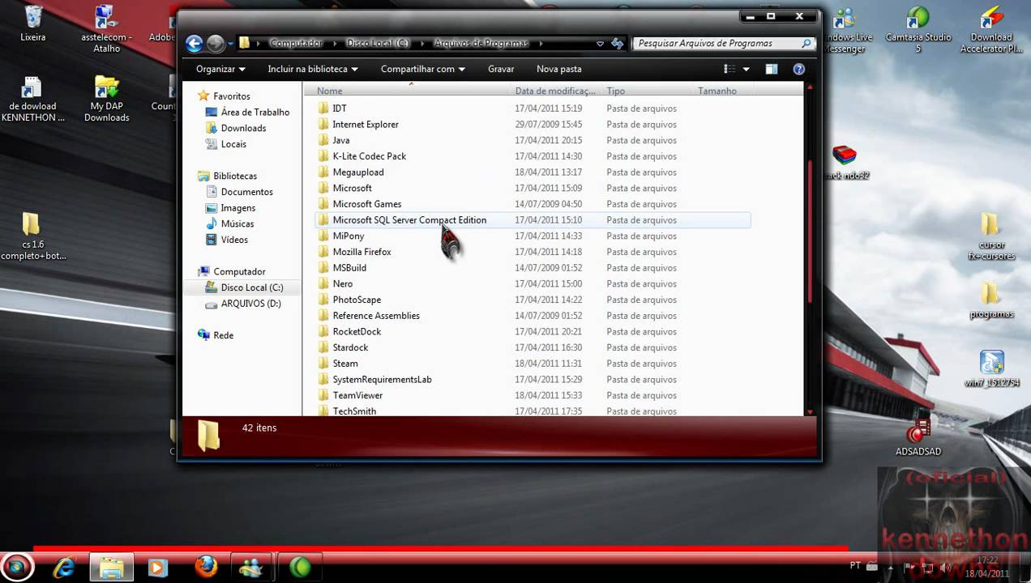Open win7_1512754 desktop file
1031x583 pixels.
click(991, 369)
